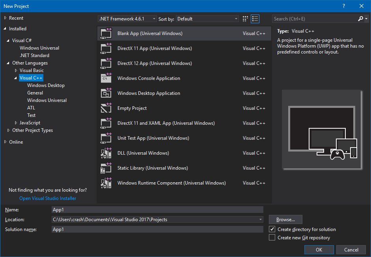Open the Location path dropdown arrow
Image resolution: width=371 pixels, height=257 pixels.
(x=260, y=220)
